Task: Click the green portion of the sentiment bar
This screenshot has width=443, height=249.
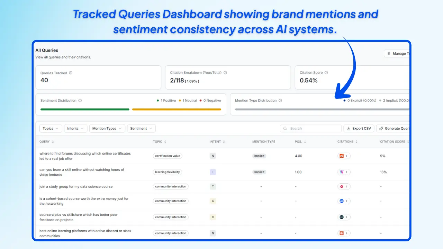Action: pyautogui.click(x=84, y=109)
